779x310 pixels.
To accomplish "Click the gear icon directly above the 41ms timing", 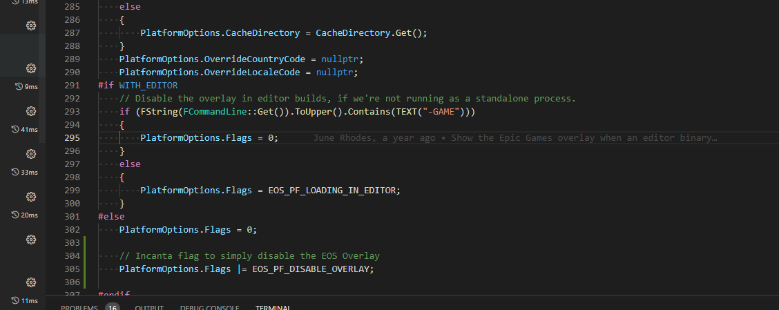I will coord(31,110).
